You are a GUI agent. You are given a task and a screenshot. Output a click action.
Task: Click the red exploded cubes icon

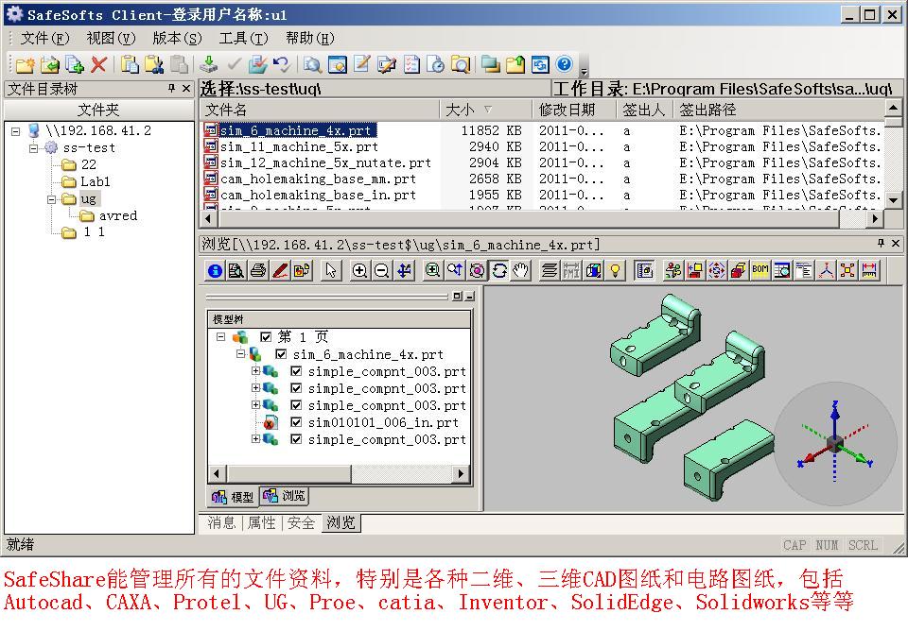(x=738, y=270)
